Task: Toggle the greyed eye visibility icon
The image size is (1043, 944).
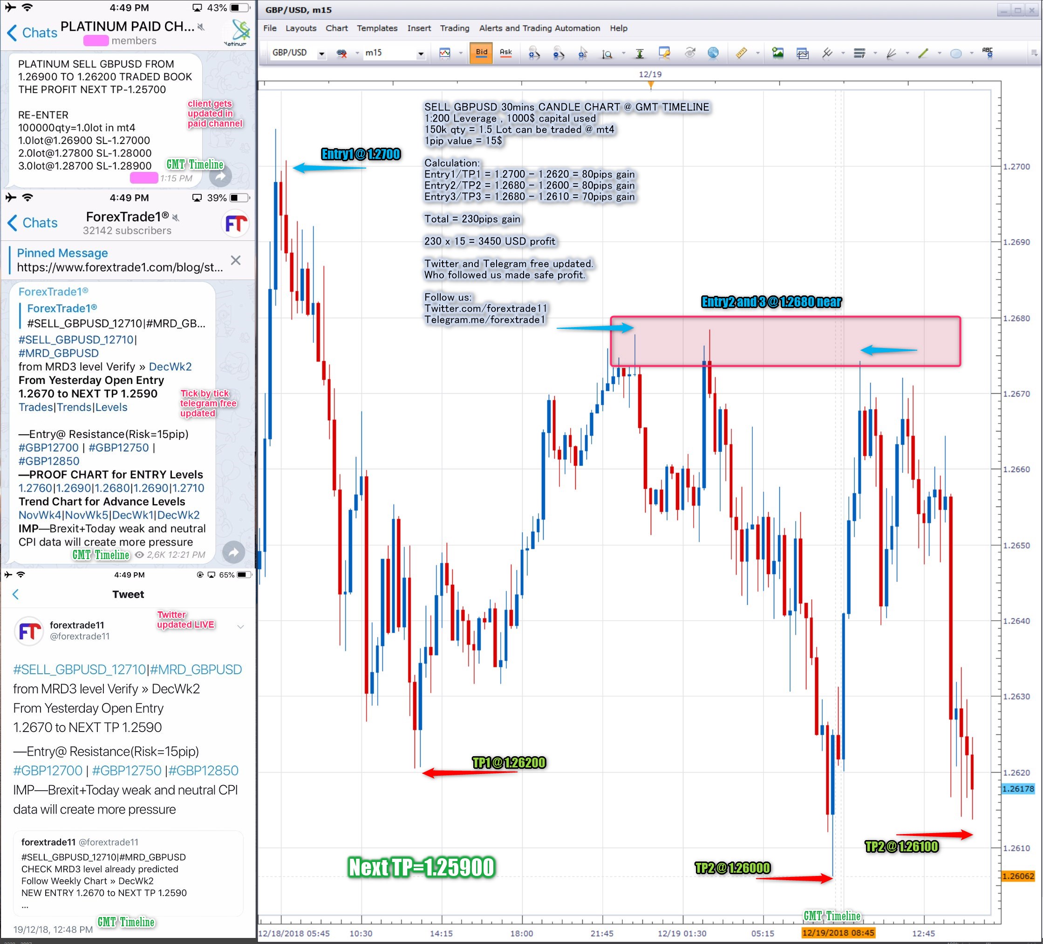Action: [689, 53]
